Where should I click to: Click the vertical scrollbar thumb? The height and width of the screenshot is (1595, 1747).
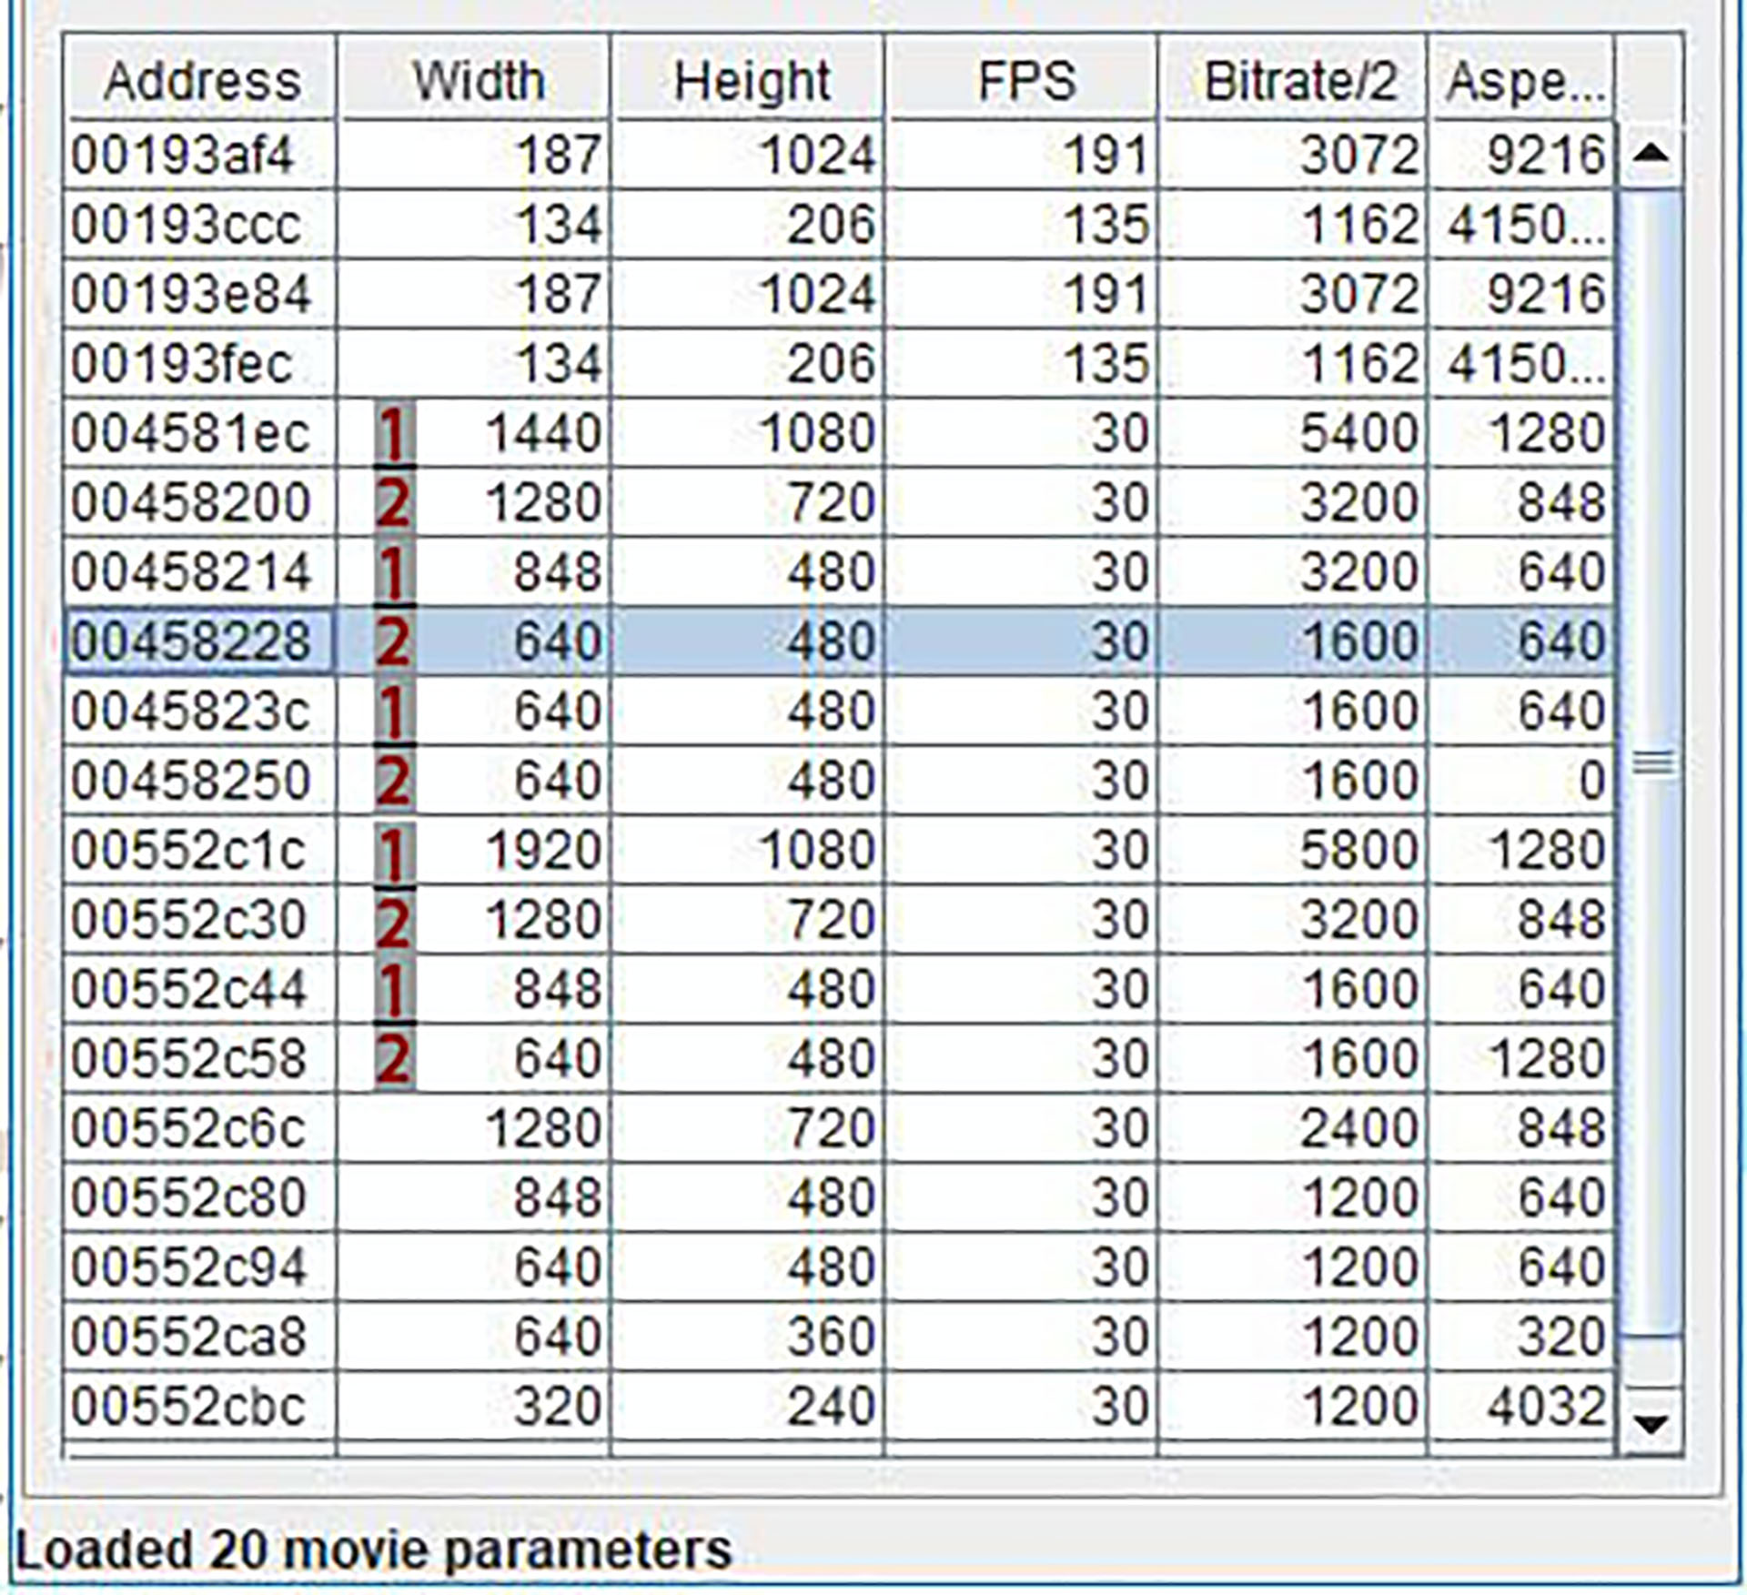point(1651,762)
